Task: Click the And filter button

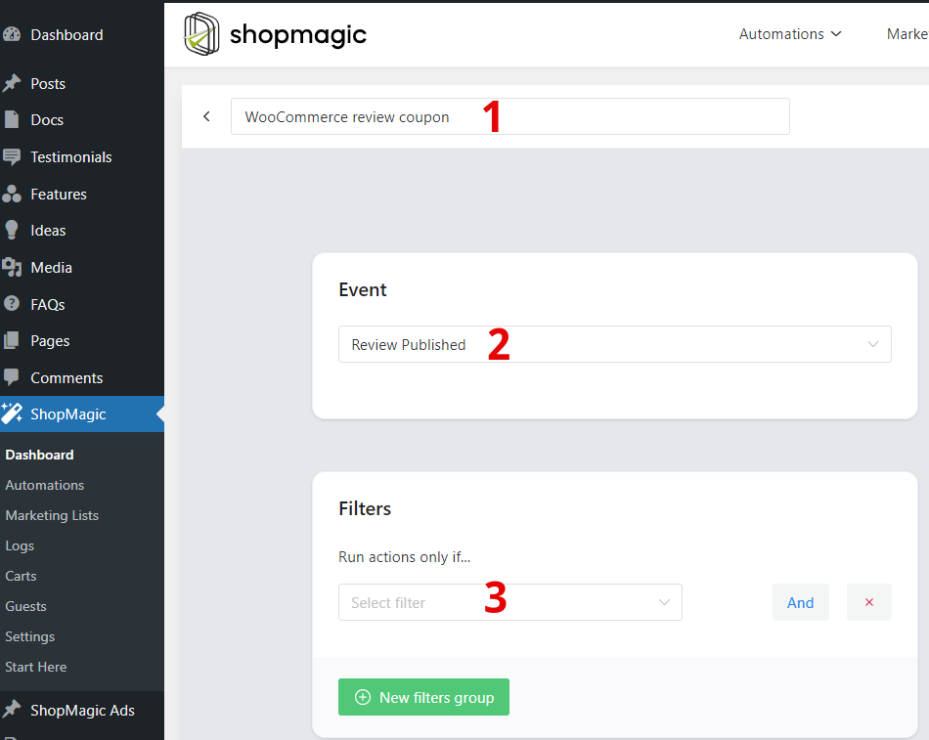Action: 801,602
